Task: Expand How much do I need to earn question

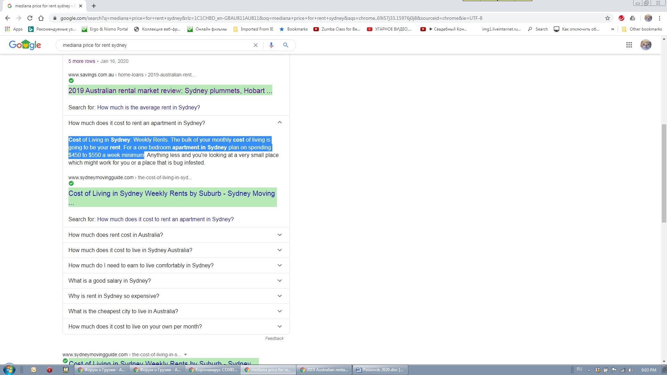Action: (x=176, y=266)
